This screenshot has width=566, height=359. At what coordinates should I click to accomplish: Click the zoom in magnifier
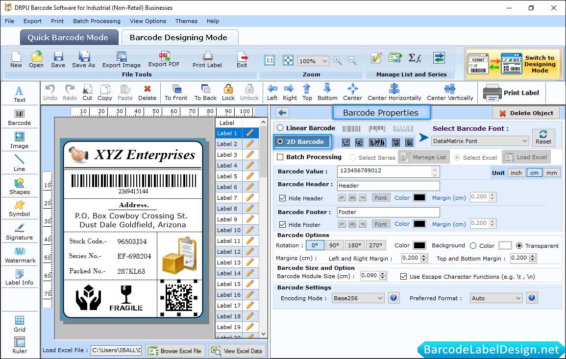tap(338, 61)
